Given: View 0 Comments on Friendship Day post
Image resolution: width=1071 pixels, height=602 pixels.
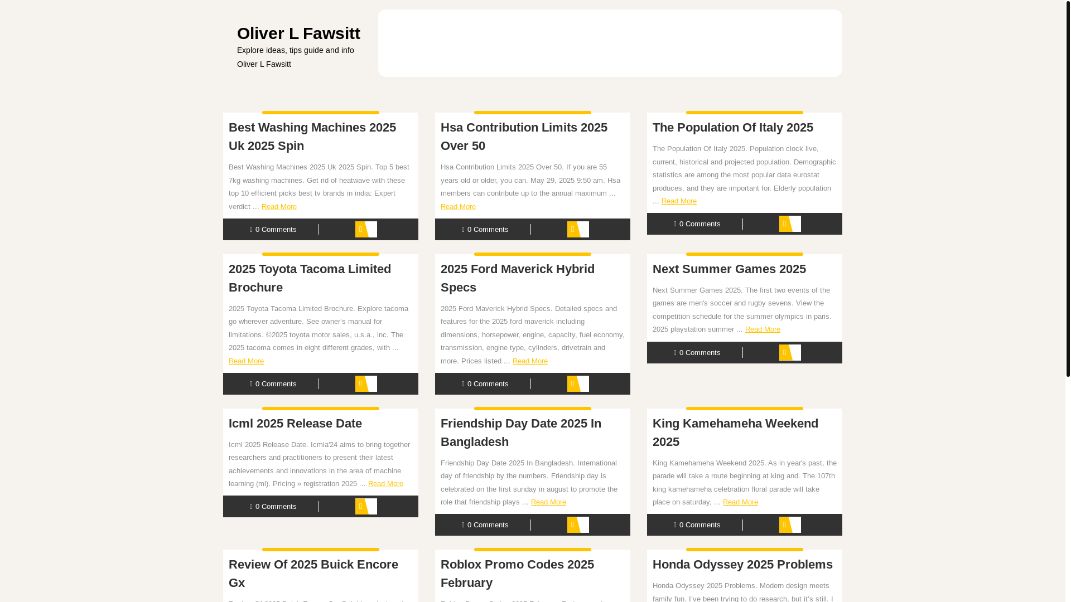Looking at the screenshot, I should click(485, 525).
